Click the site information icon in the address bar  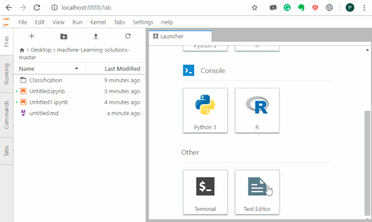pos(54,8)
